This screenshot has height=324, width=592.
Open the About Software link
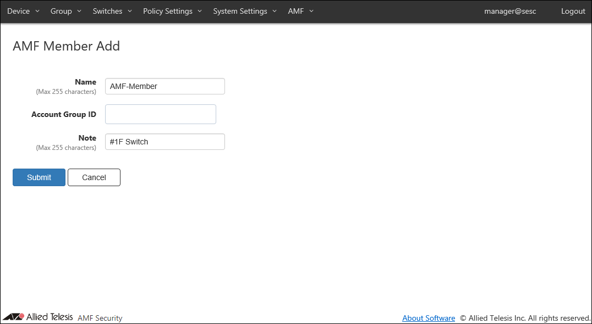click(429, 318)
